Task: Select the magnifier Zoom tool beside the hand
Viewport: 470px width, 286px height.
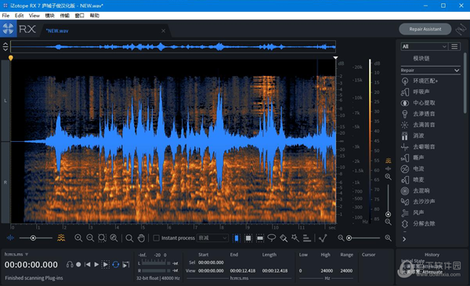Action: coord(129,238)
